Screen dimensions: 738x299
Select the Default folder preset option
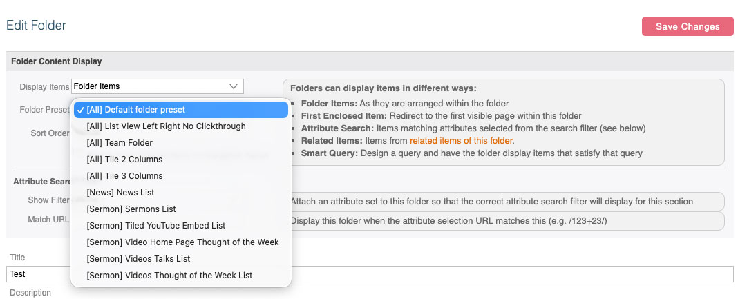(181, 110)
